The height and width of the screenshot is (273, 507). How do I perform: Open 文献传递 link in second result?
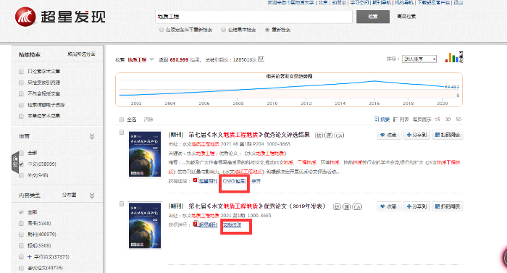tap(232, 224)
